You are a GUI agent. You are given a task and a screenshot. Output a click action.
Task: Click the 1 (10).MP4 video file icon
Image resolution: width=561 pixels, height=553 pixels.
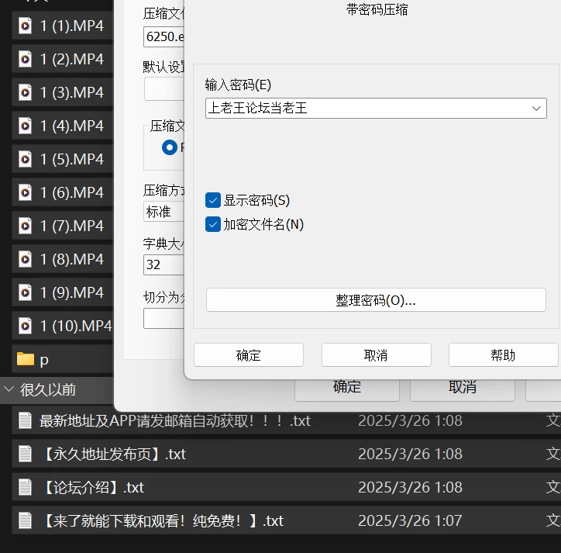pos(25,326)
